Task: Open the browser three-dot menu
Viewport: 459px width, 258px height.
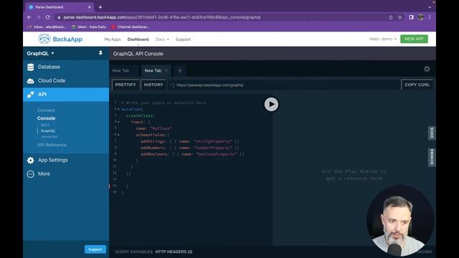Action: click(x=430, y=17)
